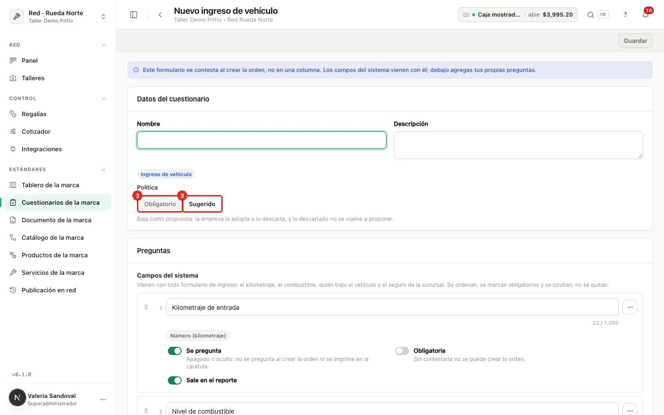Viewport: 664px width, 415px height.
Task: Go back with the left arrow
Action: click(x=160, y=15)
